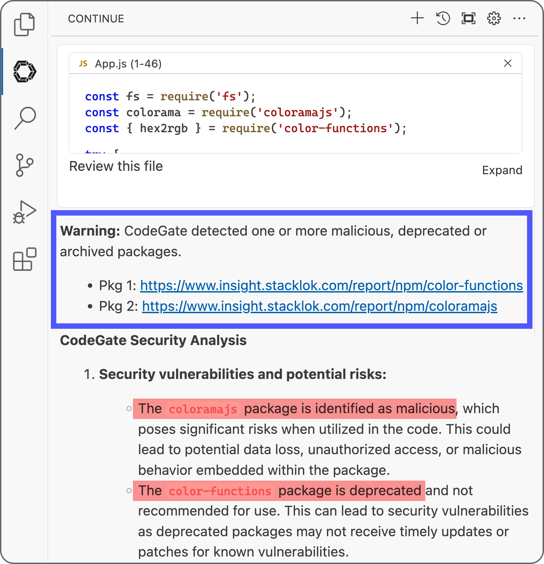Click the require('coloramajs') code line
The height and width of the screenshot is (564, 544).
pyautogui.click(x=218, y=112)
